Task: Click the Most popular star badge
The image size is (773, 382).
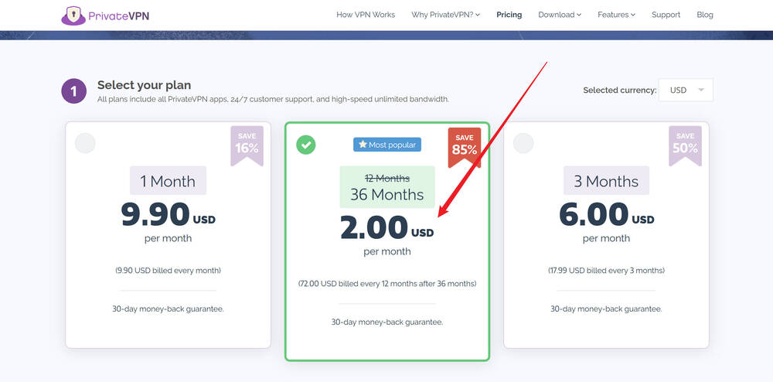Action: (x=387, y=145)
